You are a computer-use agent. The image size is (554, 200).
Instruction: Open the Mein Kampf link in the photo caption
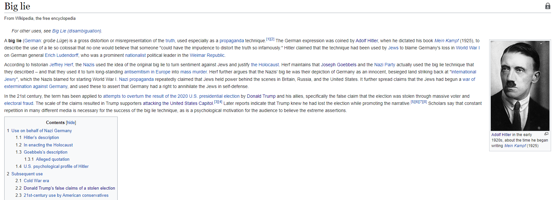[515, 146]
